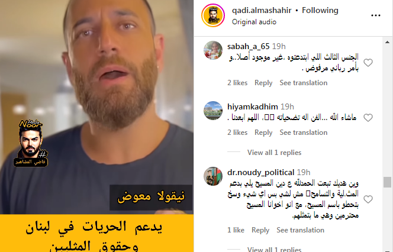
Task: Click the comments scrollbar thumb
Action: click(x=387, y=182)
